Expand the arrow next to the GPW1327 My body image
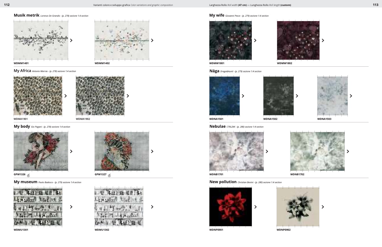 152,151
